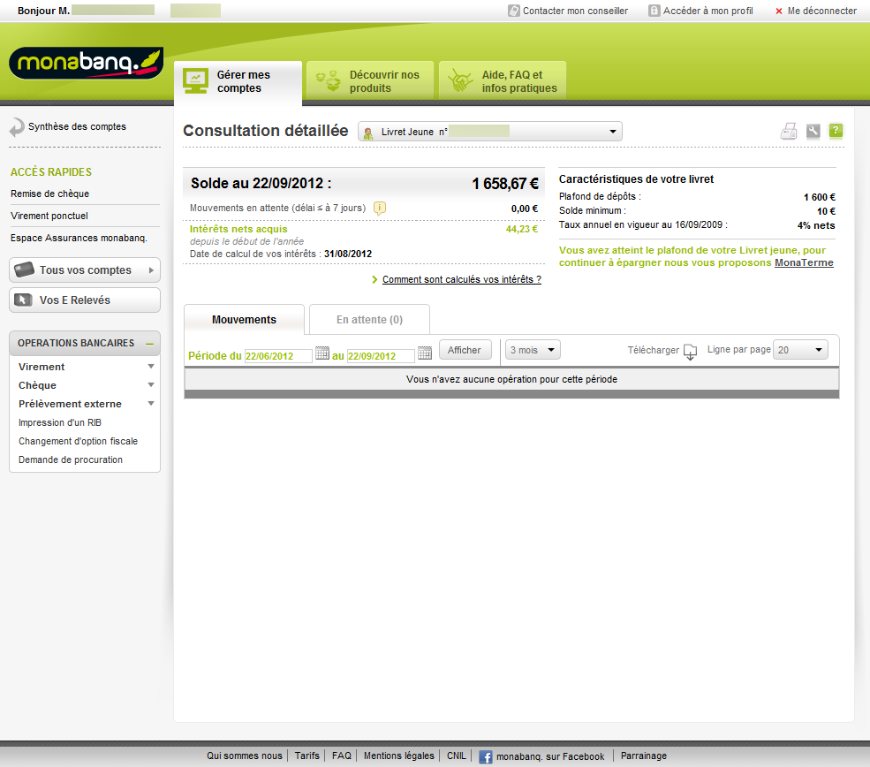
Task: Click the Télécharger download icon
Action: 690,352
